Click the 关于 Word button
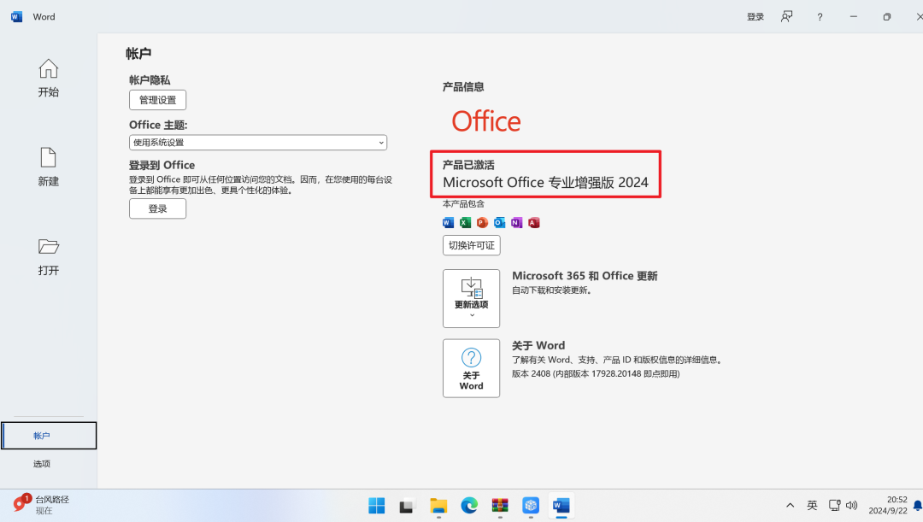923x522 pixels. pos(472,368)
